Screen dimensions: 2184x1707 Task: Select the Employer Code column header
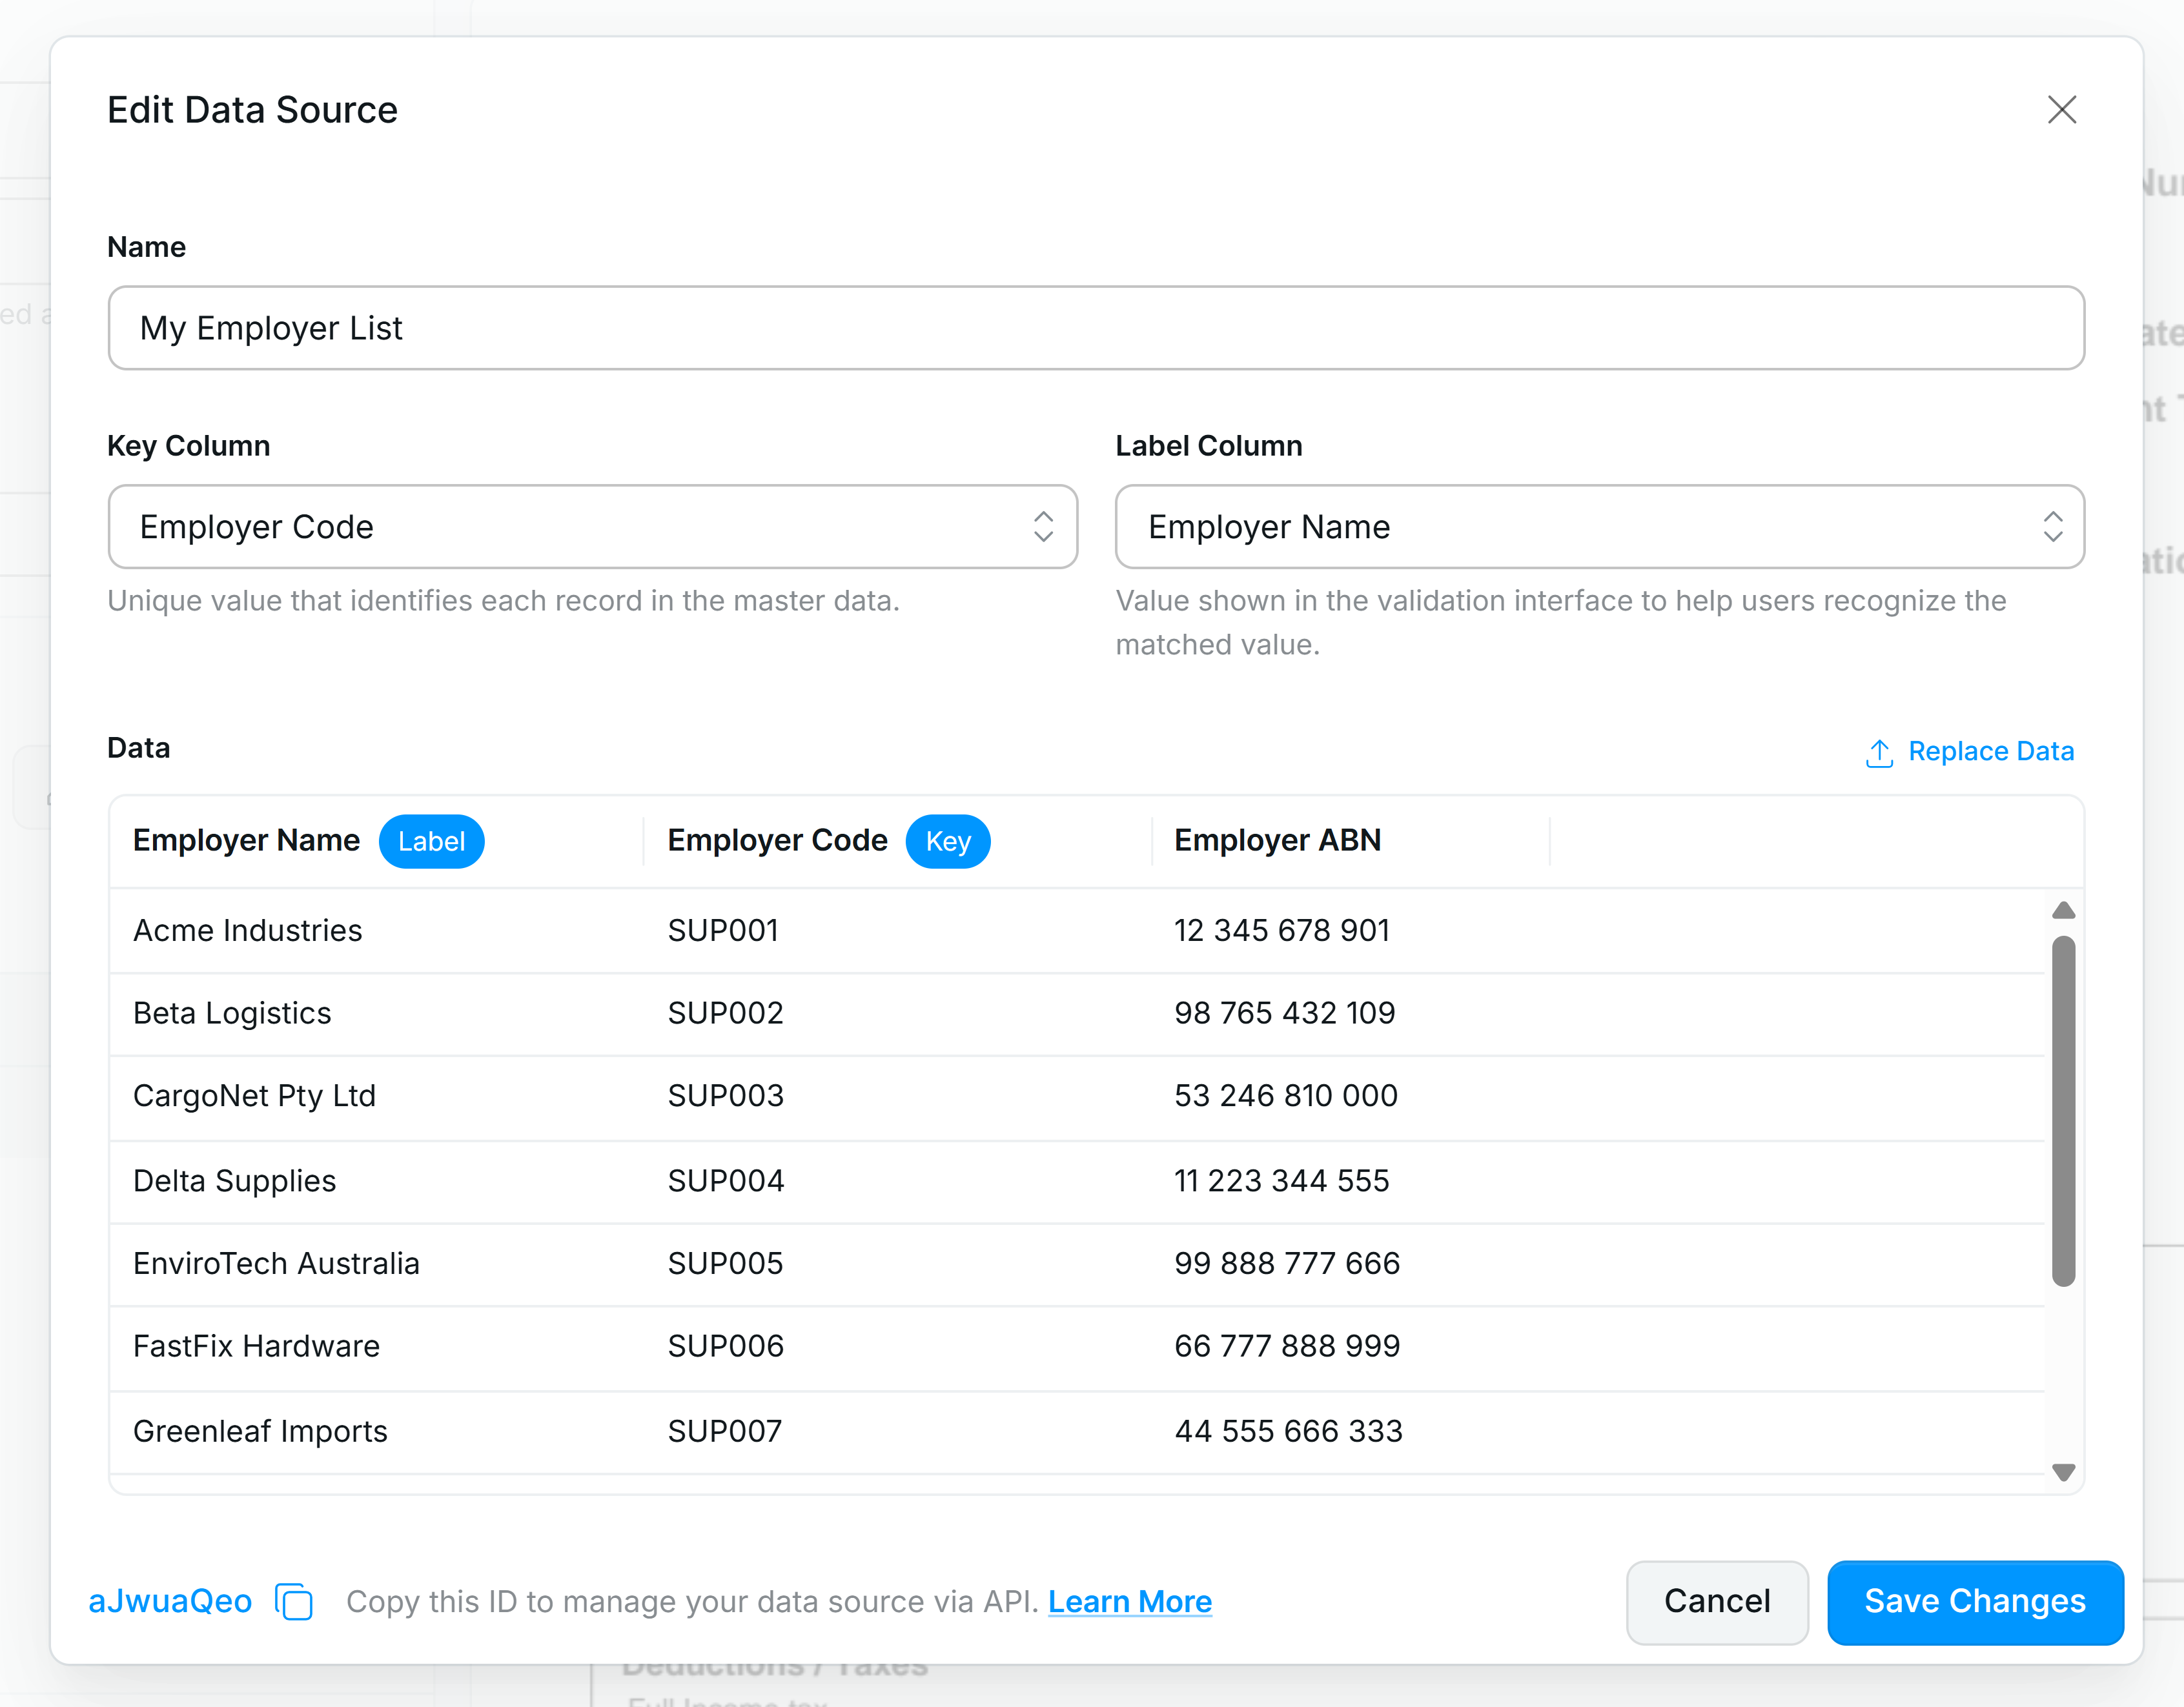777,840
